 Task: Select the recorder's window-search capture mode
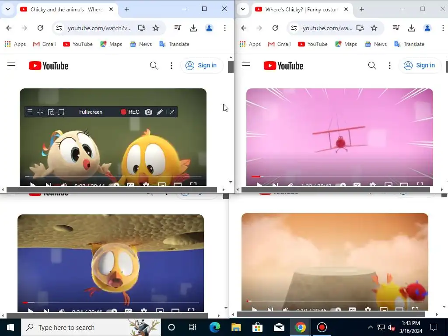click(x=51, y=112)
